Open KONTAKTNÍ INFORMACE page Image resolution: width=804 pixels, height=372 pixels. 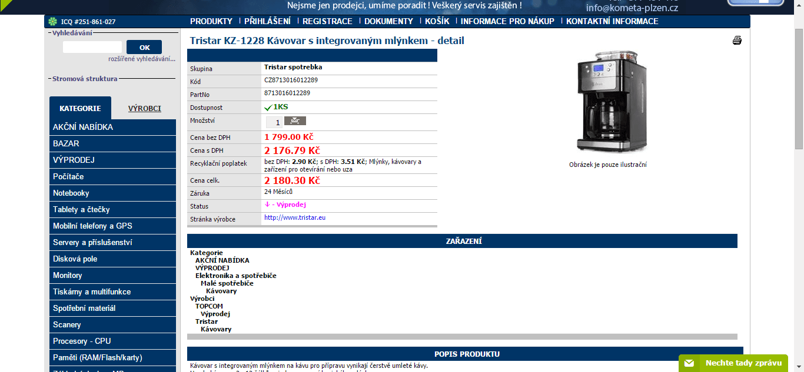[x=612, y=21]
